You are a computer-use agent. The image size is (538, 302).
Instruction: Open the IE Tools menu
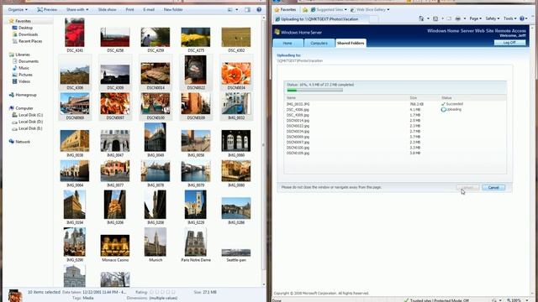click(x=510, y=18)
